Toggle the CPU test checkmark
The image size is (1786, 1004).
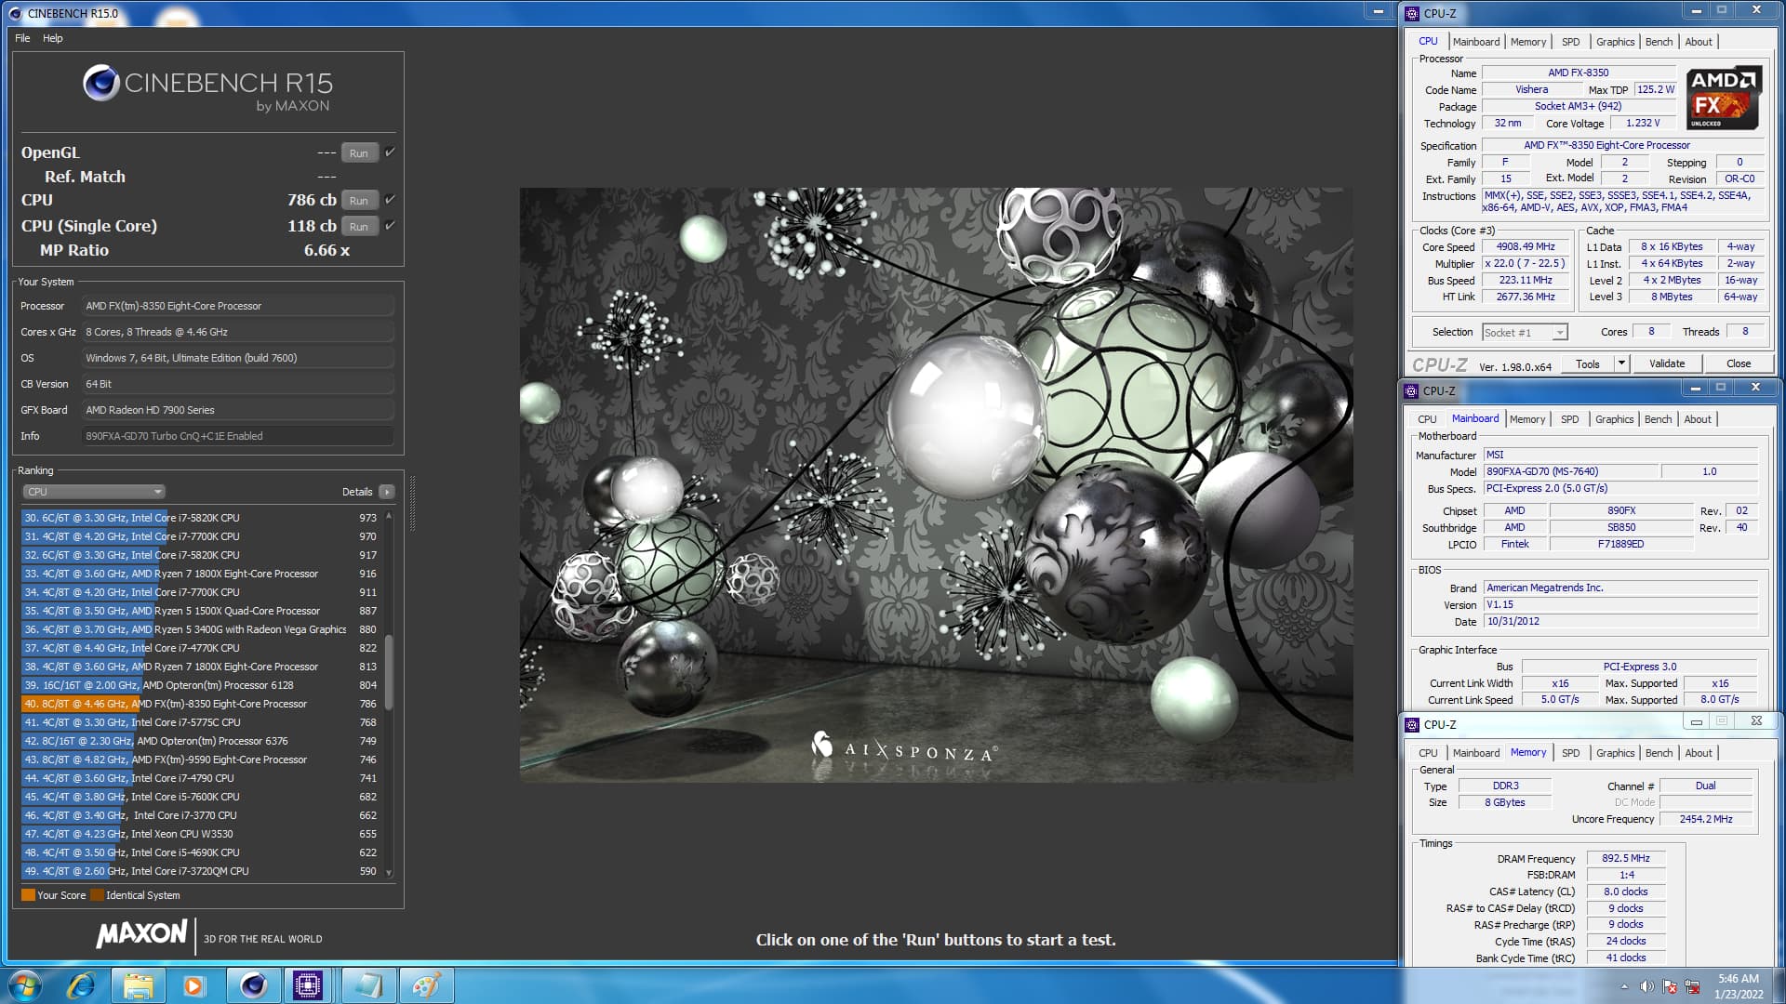click(x=390, y=199)
